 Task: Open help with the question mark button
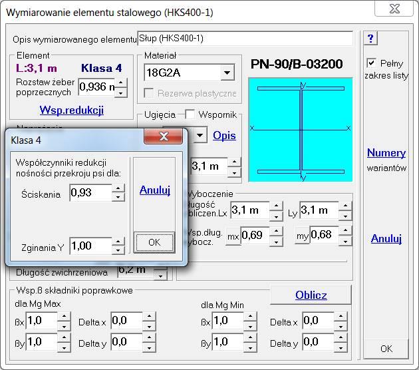[370, 39]
